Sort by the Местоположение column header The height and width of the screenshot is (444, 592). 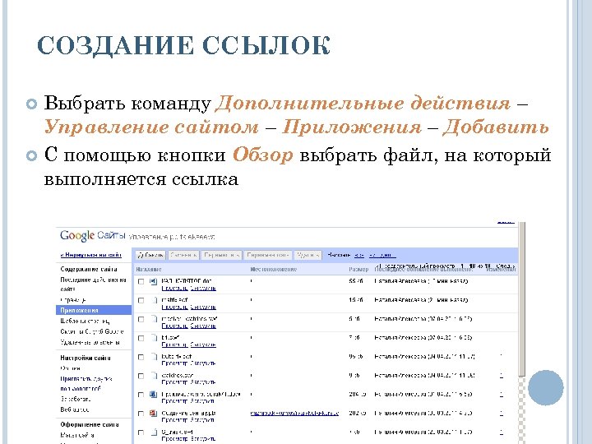click(x=274, y=269)
